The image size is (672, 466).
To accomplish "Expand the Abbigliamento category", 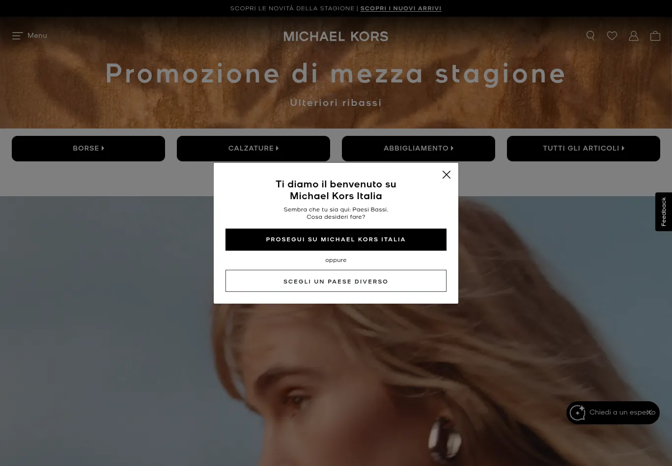I will (419, 149).
